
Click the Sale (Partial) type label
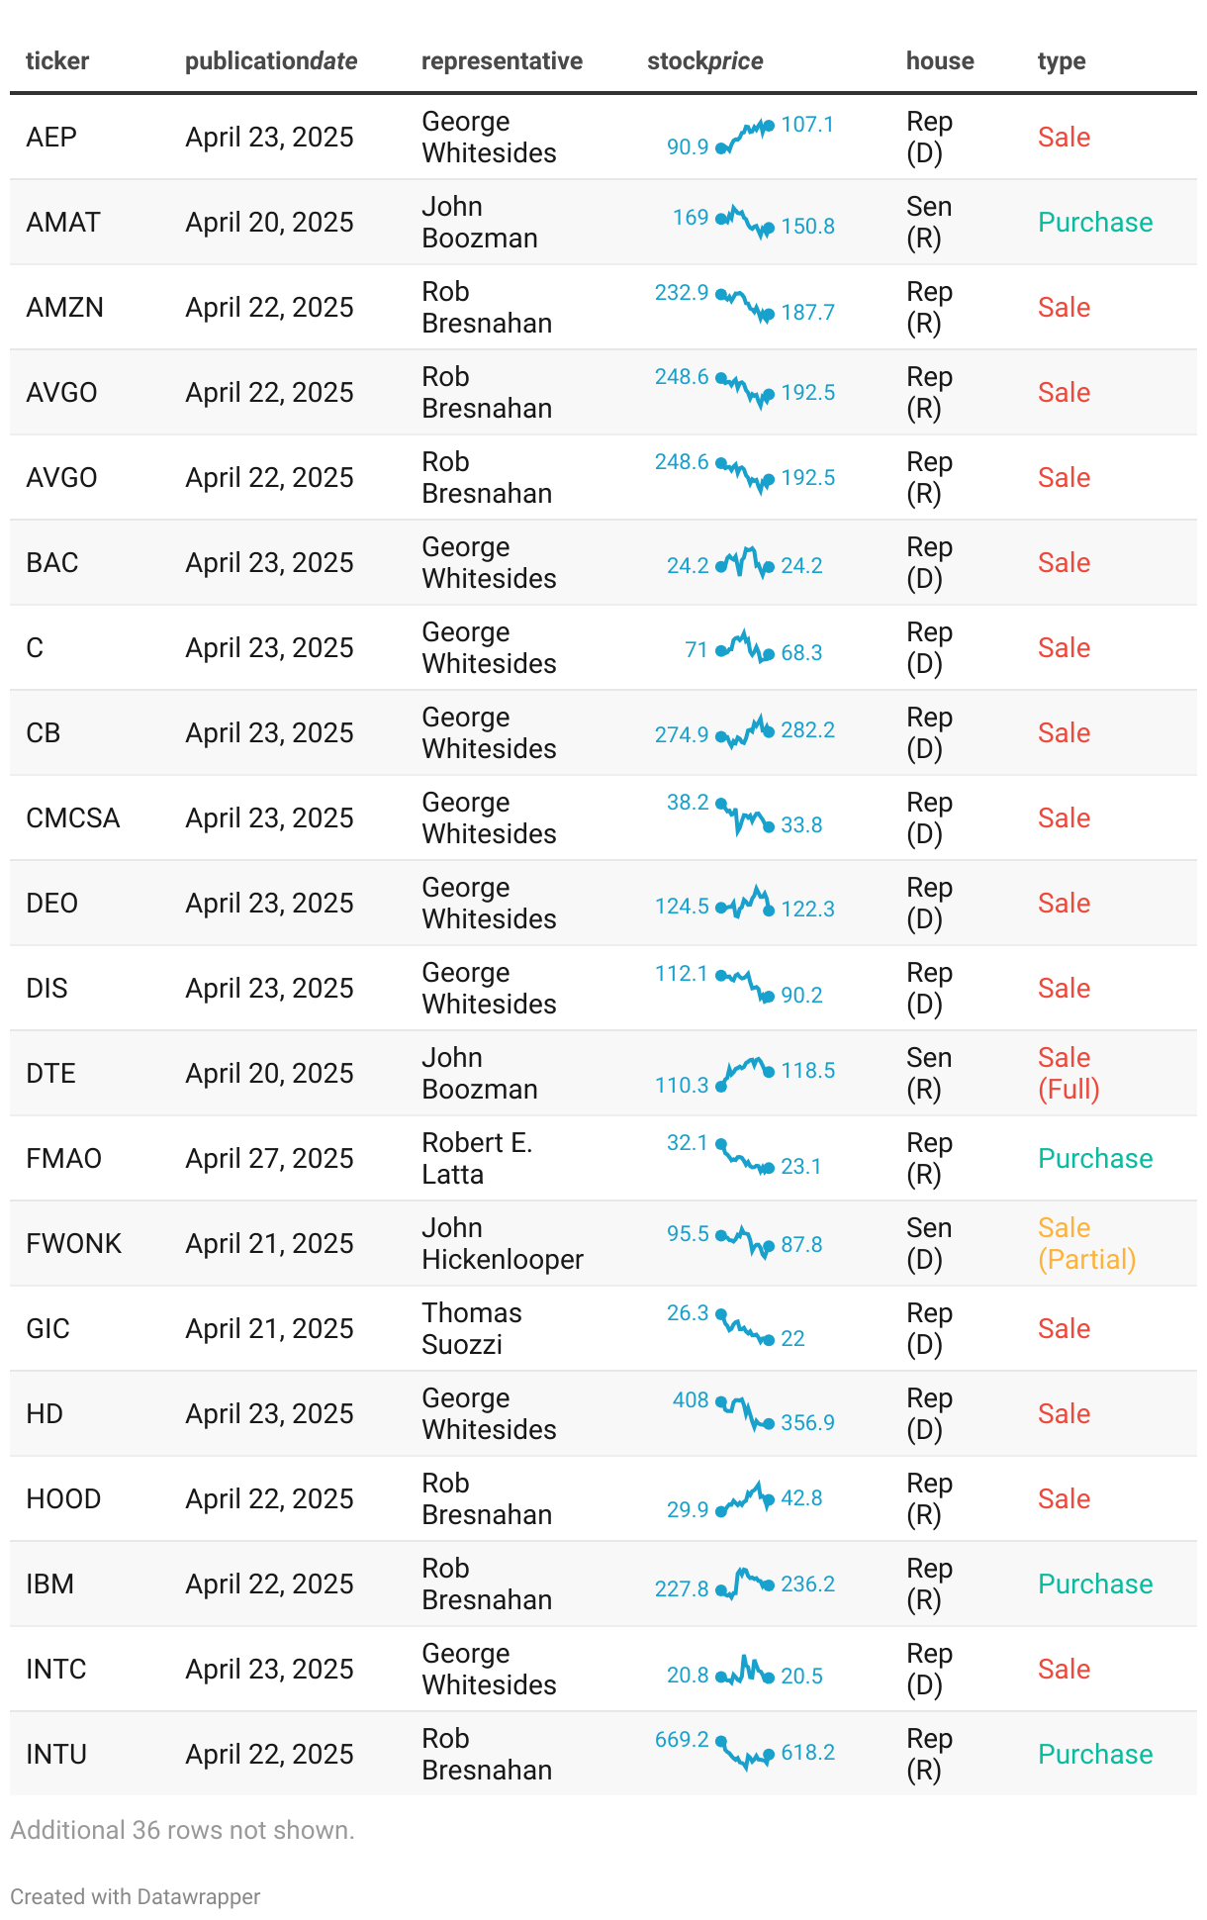coord(1086,1243)
